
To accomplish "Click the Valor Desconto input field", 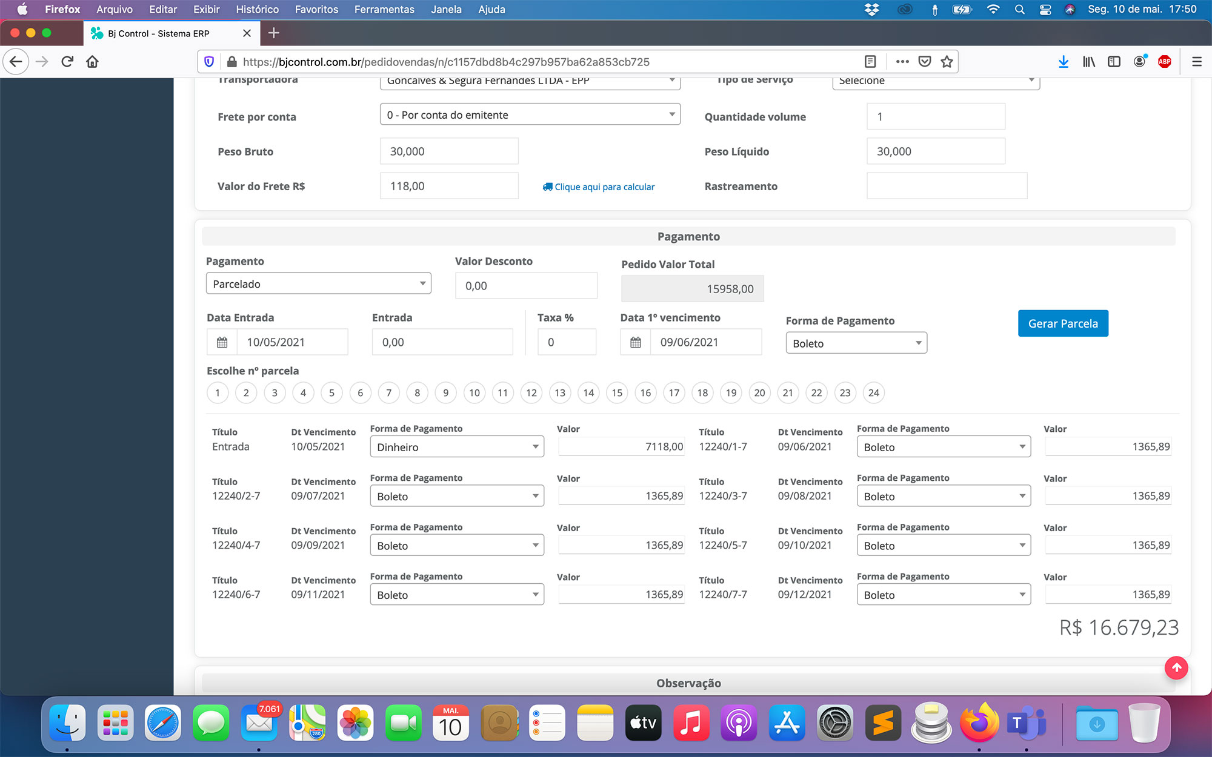I will (x=526, y=286).
